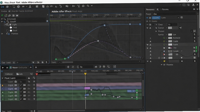Toggle green stopwatch on the 'Lode' row
The width and height of the screenshot is (200, 112).
[x=164, y=41]
